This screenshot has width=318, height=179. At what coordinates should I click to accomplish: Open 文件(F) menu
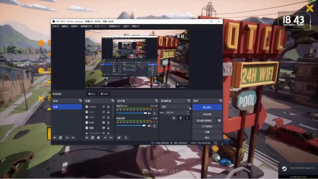56,26
